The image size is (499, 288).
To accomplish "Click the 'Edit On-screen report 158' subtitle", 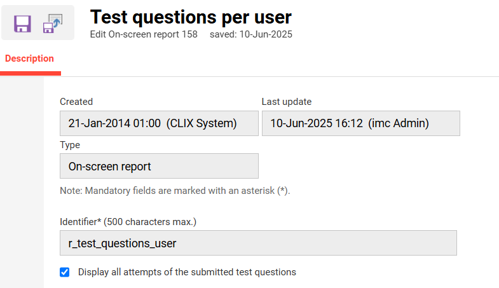I will [144, 34].
